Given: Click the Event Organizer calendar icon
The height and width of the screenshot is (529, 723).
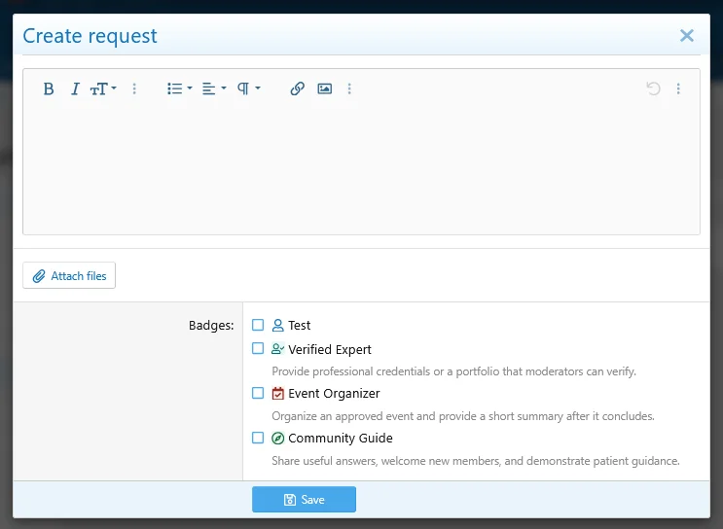Looking at the screenshot, I should tap(277, 394).
